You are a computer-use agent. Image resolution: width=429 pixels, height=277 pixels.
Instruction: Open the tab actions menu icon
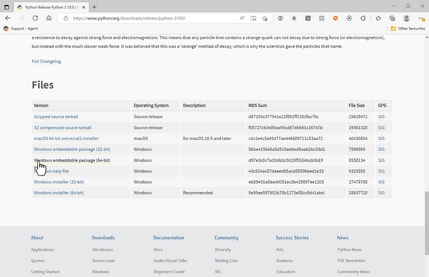click(7, 7)
